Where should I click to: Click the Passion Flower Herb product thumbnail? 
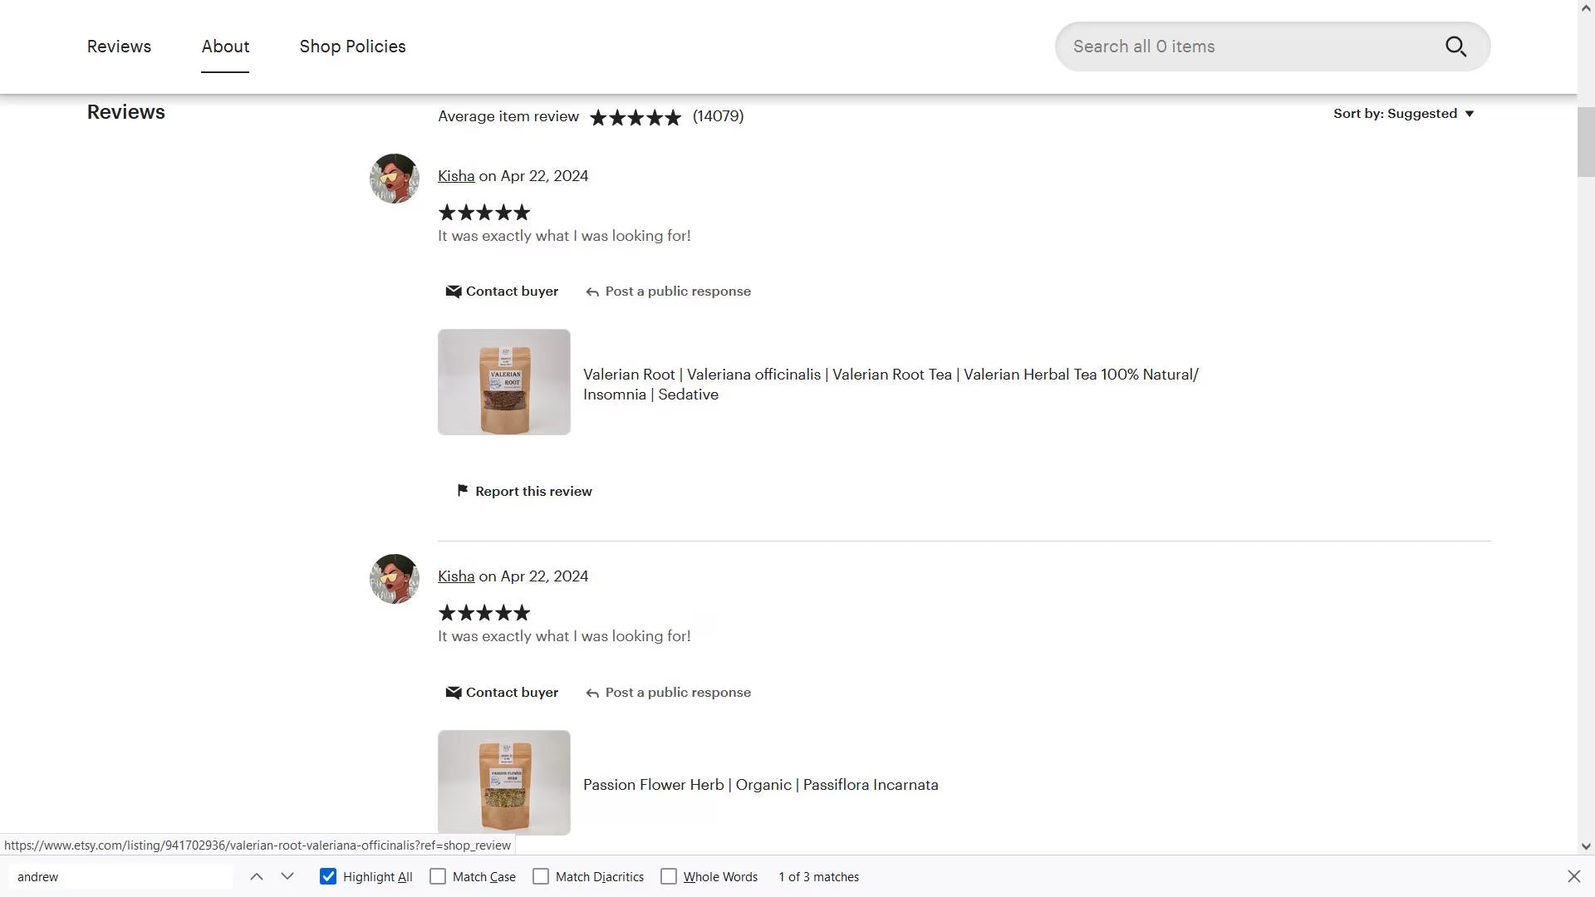coord(504,782)
